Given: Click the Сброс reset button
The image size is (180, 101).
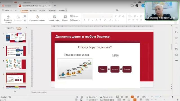Looking at the screenshot, I should point(74,16).
